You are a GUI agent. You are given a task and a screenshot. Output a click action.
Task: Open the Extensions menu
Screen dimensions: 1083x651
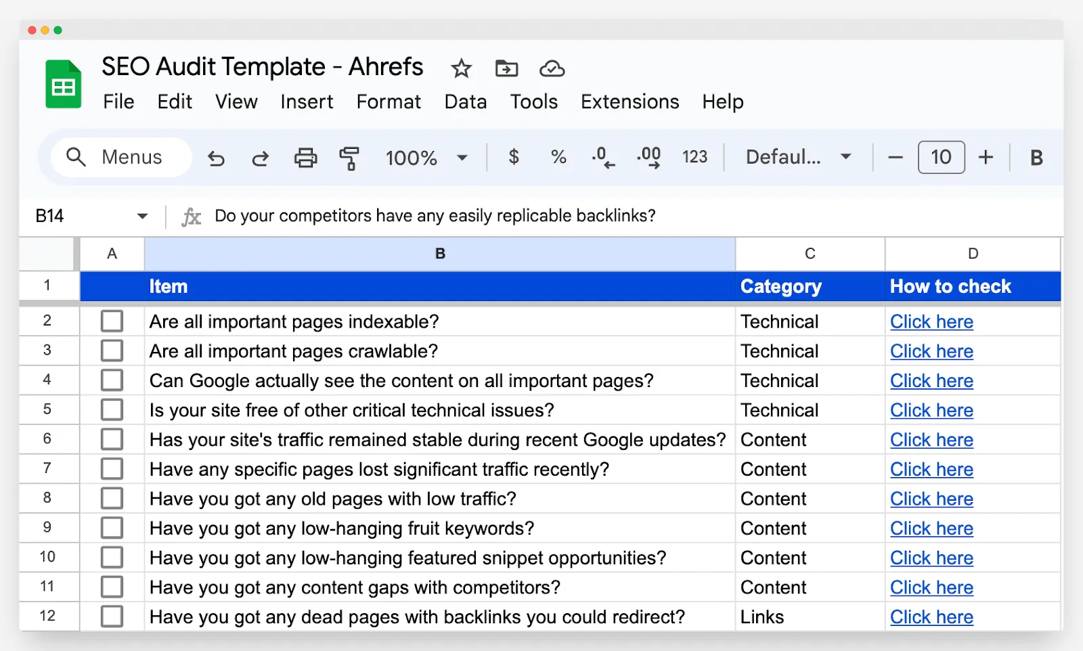pyautogui.click(x=629, y=102)
